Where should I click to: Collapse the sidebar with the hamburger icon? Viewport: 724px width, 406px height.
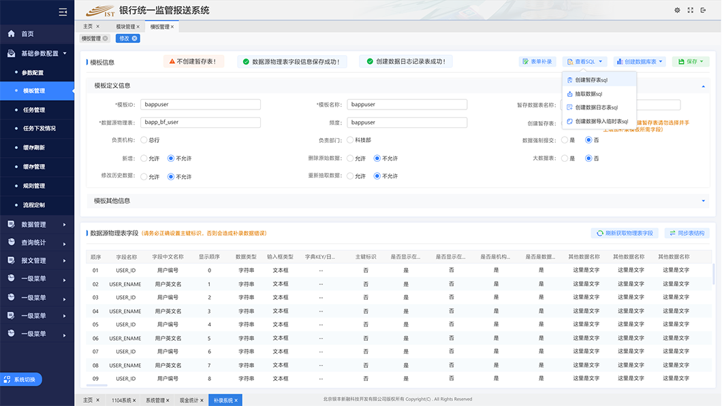62,11
